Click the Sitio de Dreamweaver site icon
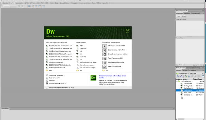The width and height of the screenshot is (206, 120). (77, 65)
